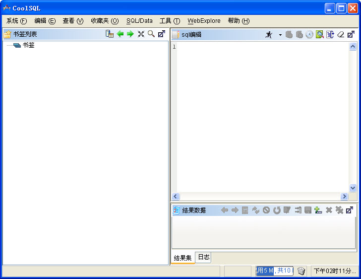Open the dropdown arrow beside the run icon
The height and width of the screenshot is (279, 361).
pos(280,35)
